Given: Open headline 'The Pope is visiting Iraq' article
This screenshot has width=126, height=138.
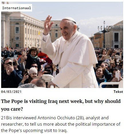Looking at the screenshot, I should pyautogui.click(x=61, y=105).
